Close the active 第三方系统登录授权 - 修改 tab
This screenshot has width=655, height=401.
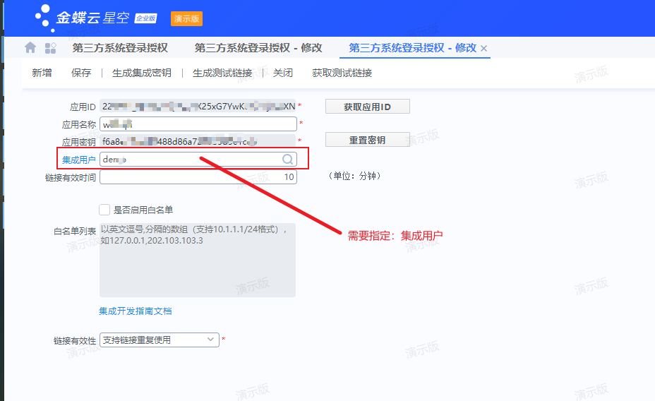(484, 48)
